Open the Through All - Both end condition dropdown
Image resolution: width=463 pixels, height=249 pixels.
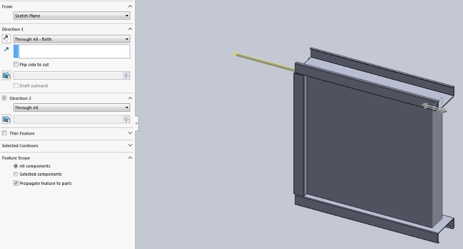[x=72, y=39]
